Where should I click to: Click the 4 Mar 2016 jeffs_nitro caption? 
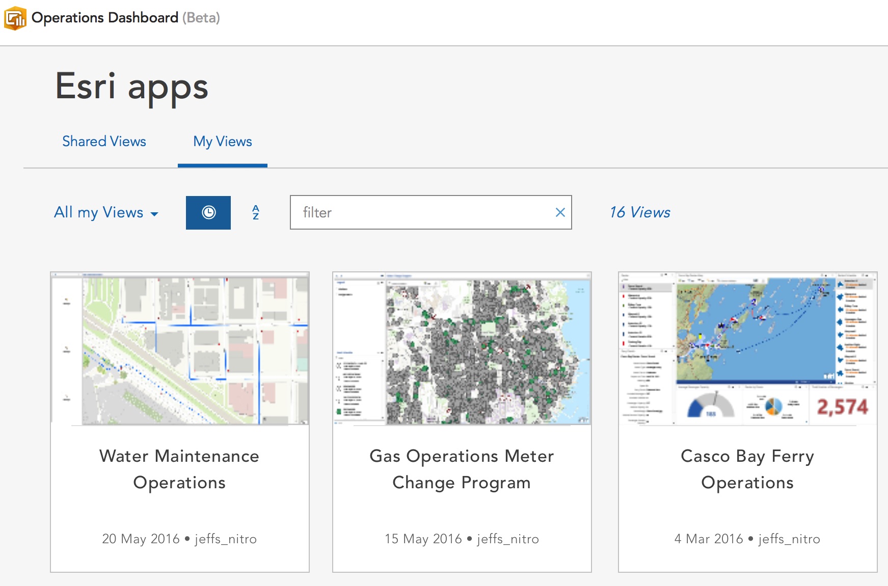point(747,539)
